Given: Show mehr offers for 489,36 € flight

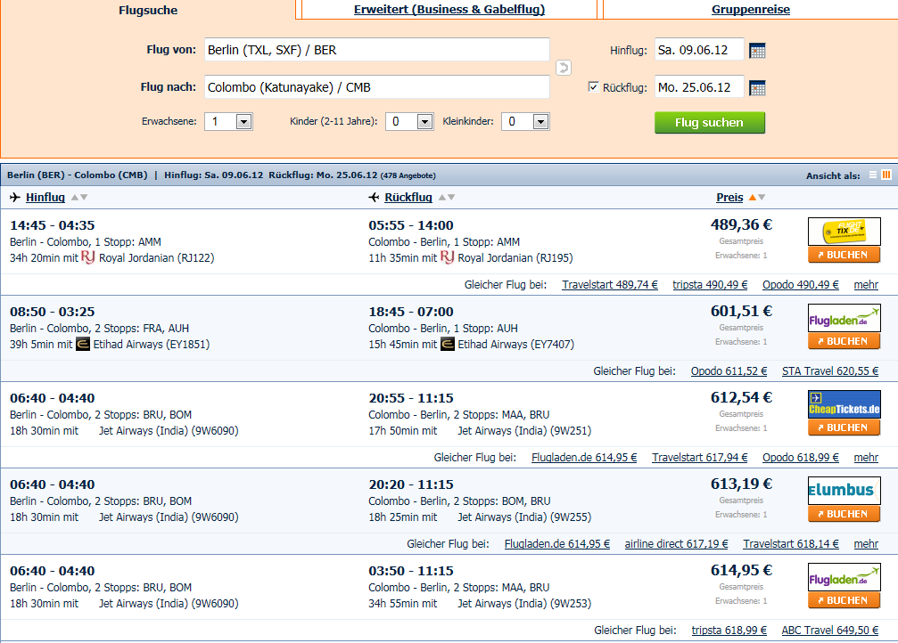Looking at the screenshot, I should (x=866, y=284).
